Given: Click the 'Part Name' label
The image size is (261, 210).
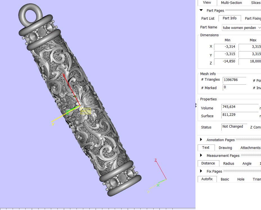Looking at the screenshot, I should click(209, 27).
